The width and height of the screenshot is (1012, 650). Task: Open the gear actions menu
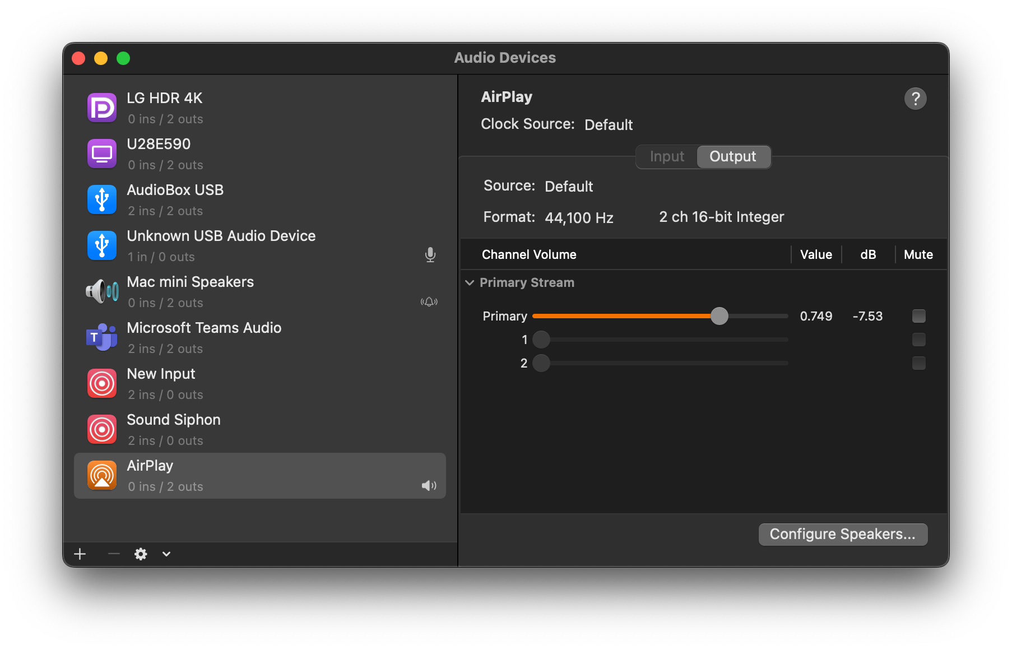point(141,554)
